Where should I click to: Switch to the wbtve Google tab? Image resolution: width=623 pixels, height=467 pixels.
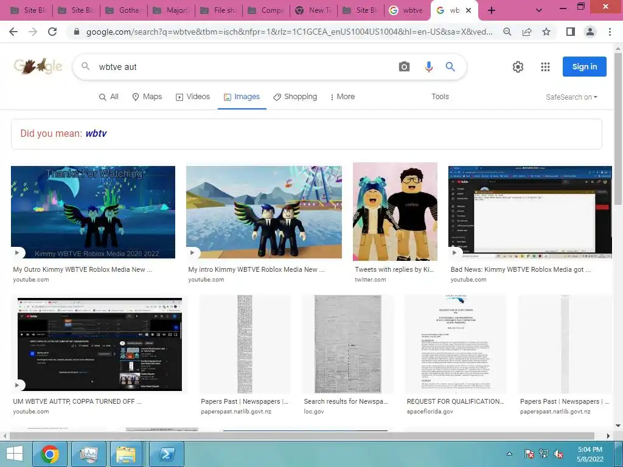pos(407,10)
